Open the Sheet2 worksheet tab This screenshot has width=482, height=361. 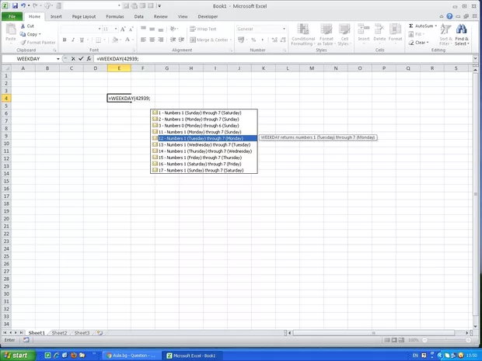coord(59,332)
